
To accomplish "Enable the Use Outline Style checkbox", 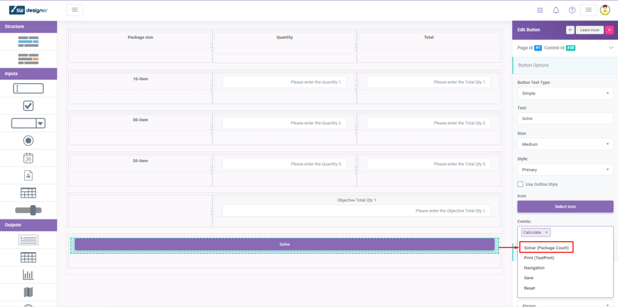I will tap(521, 184).
